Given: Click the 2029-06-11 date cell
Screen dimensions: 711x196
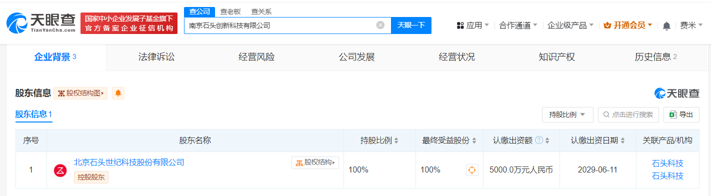Looking at the screenshot, I should 597,170.
